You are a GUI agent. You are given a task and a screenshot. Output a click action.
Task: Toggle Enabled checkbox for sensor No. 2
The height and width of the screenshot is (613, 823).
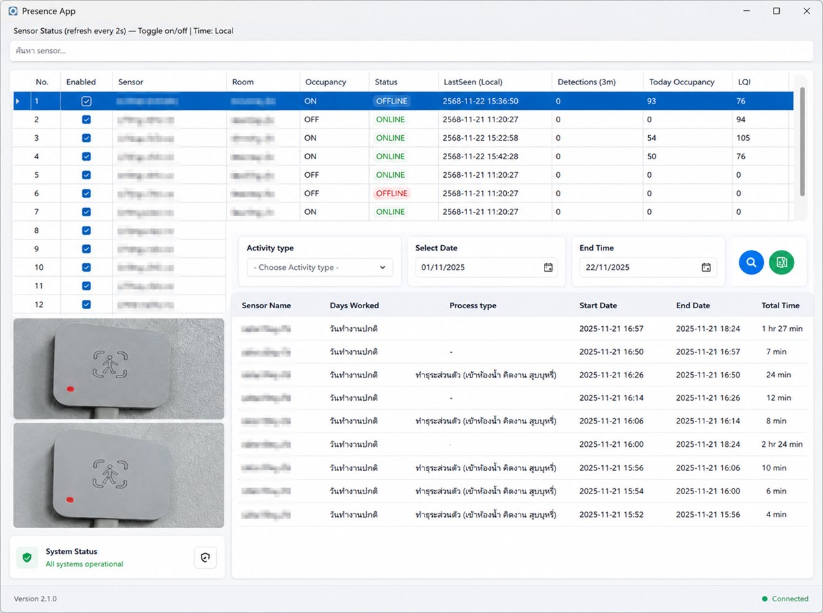pyautogui.click(x=86, y=119)
